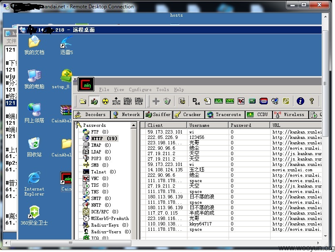Select client 117.27.0.115 row
Image resolution: width=335 pixels, height=252 pixels.
[x=231, y=213]
